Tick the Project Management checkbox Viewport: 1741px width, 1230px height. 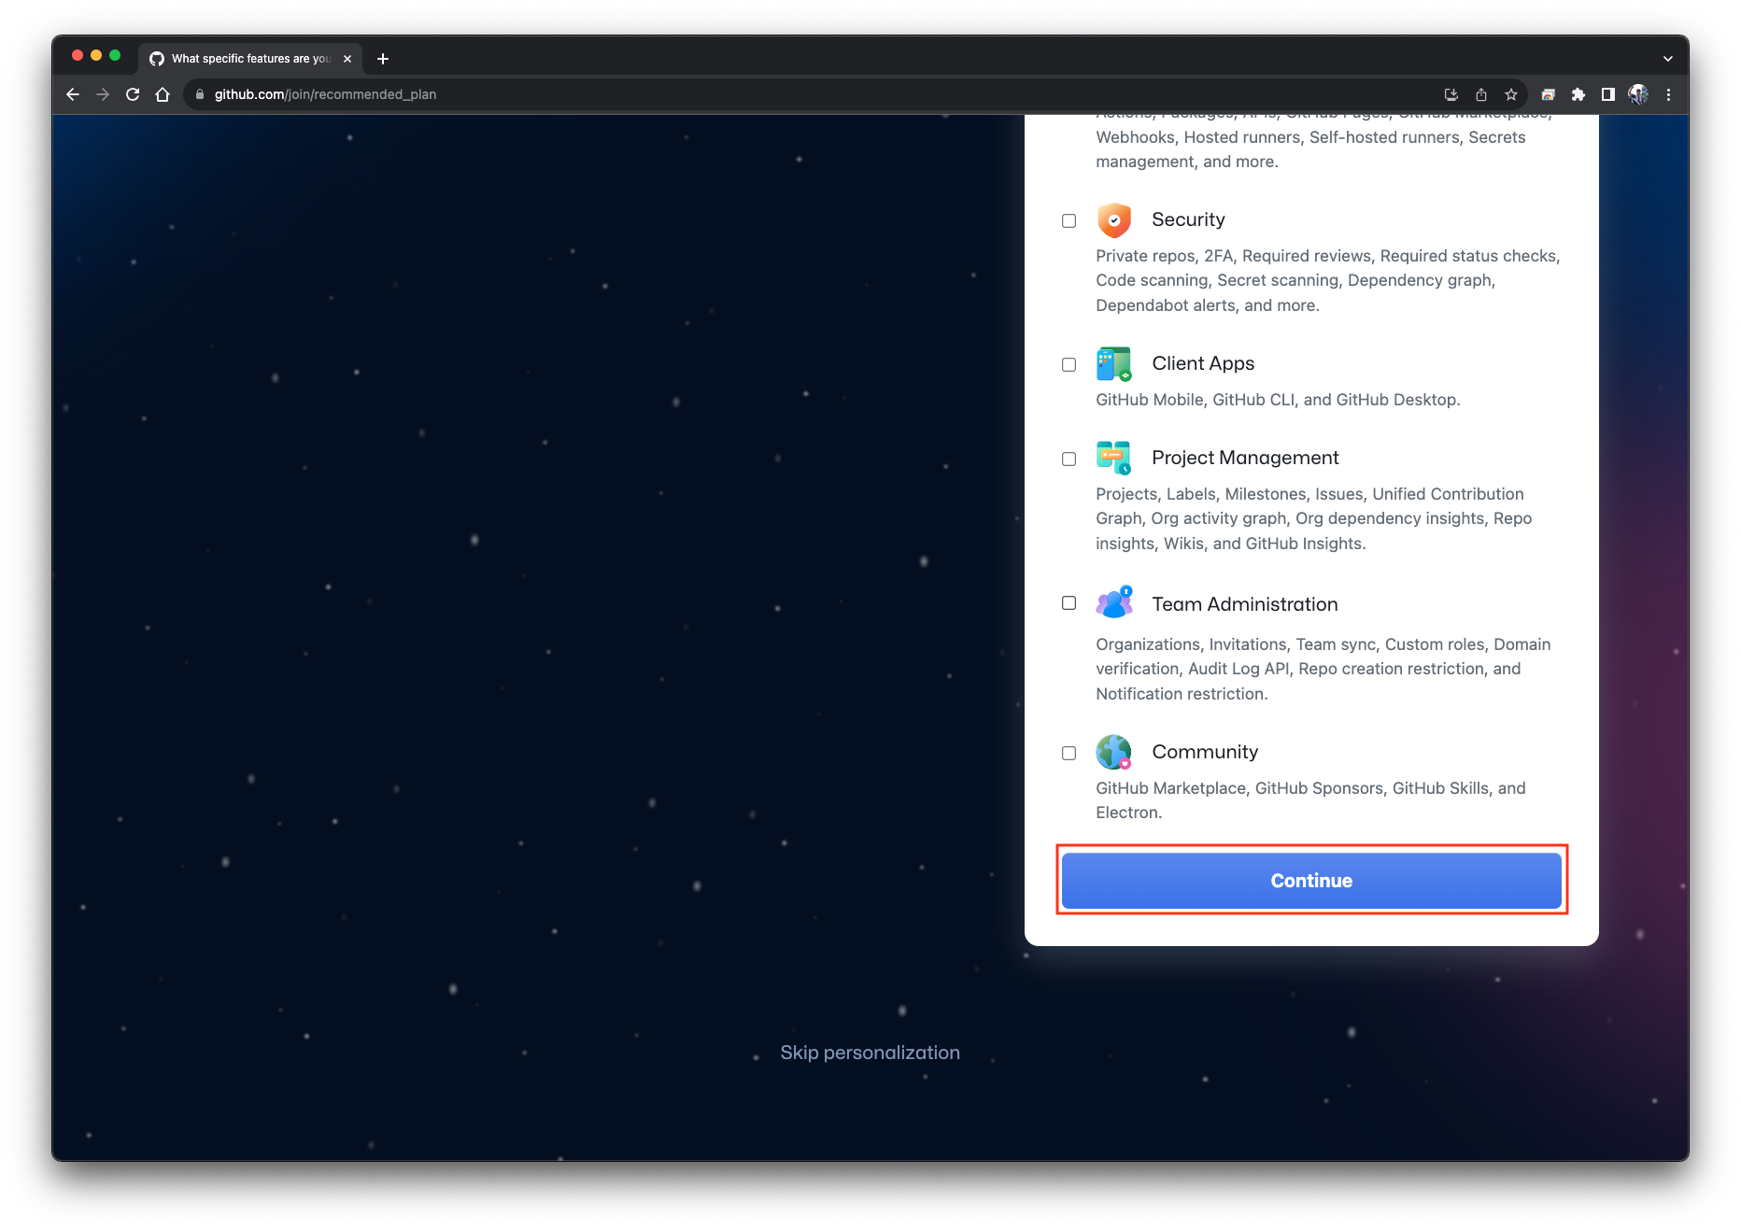click(x=1069, y=459)
